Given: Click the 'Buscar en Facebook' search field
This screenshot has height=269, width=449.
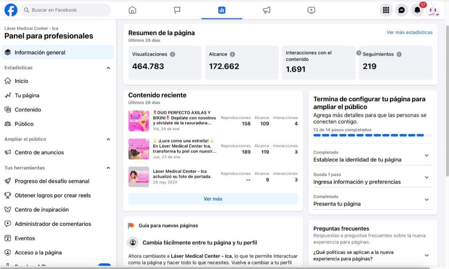Looking at the screenshot, I should (x=66, y=10).
